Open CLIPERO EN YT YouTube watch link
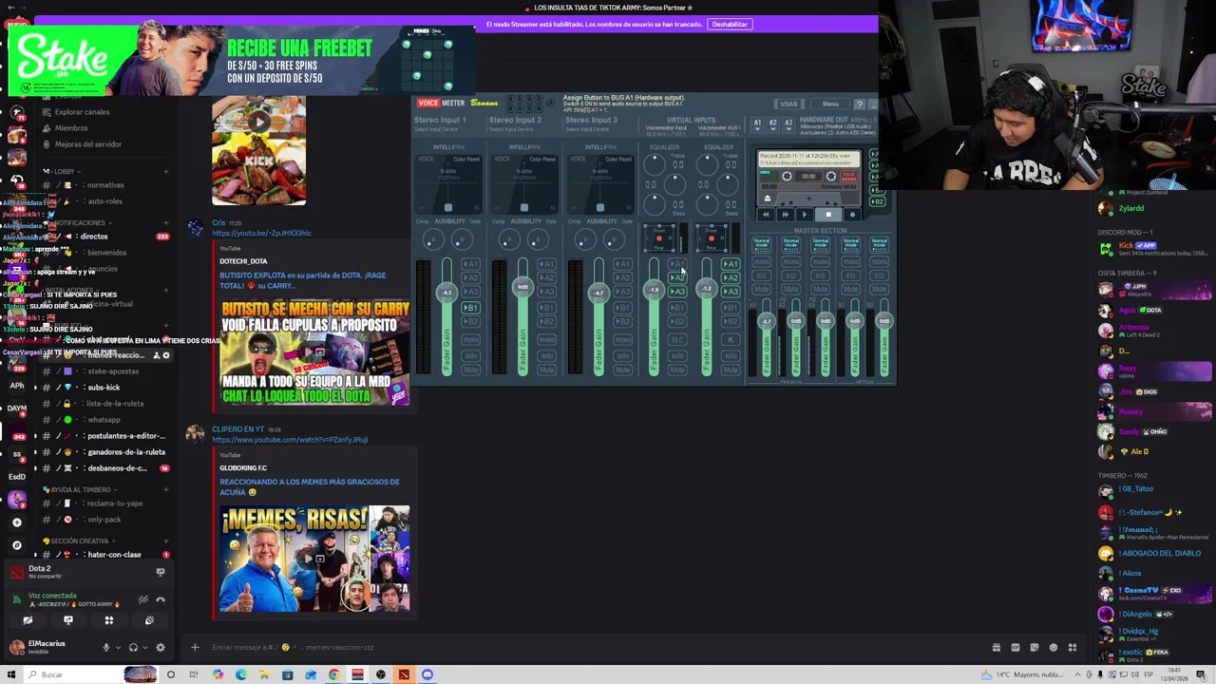Viewport: 1216px width, 684px height. tap(290, 440)
